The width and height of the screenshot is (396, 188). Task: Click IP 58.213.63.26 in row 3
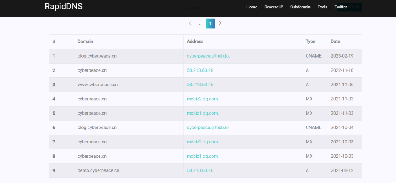coord(200,84)
